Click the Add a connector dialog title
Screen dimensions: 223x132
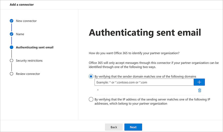click(x=22, y=5)
